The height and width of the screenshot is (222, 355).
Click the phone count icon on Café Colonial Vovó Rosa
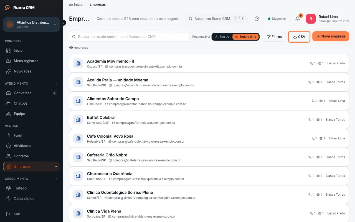(313, 138)
